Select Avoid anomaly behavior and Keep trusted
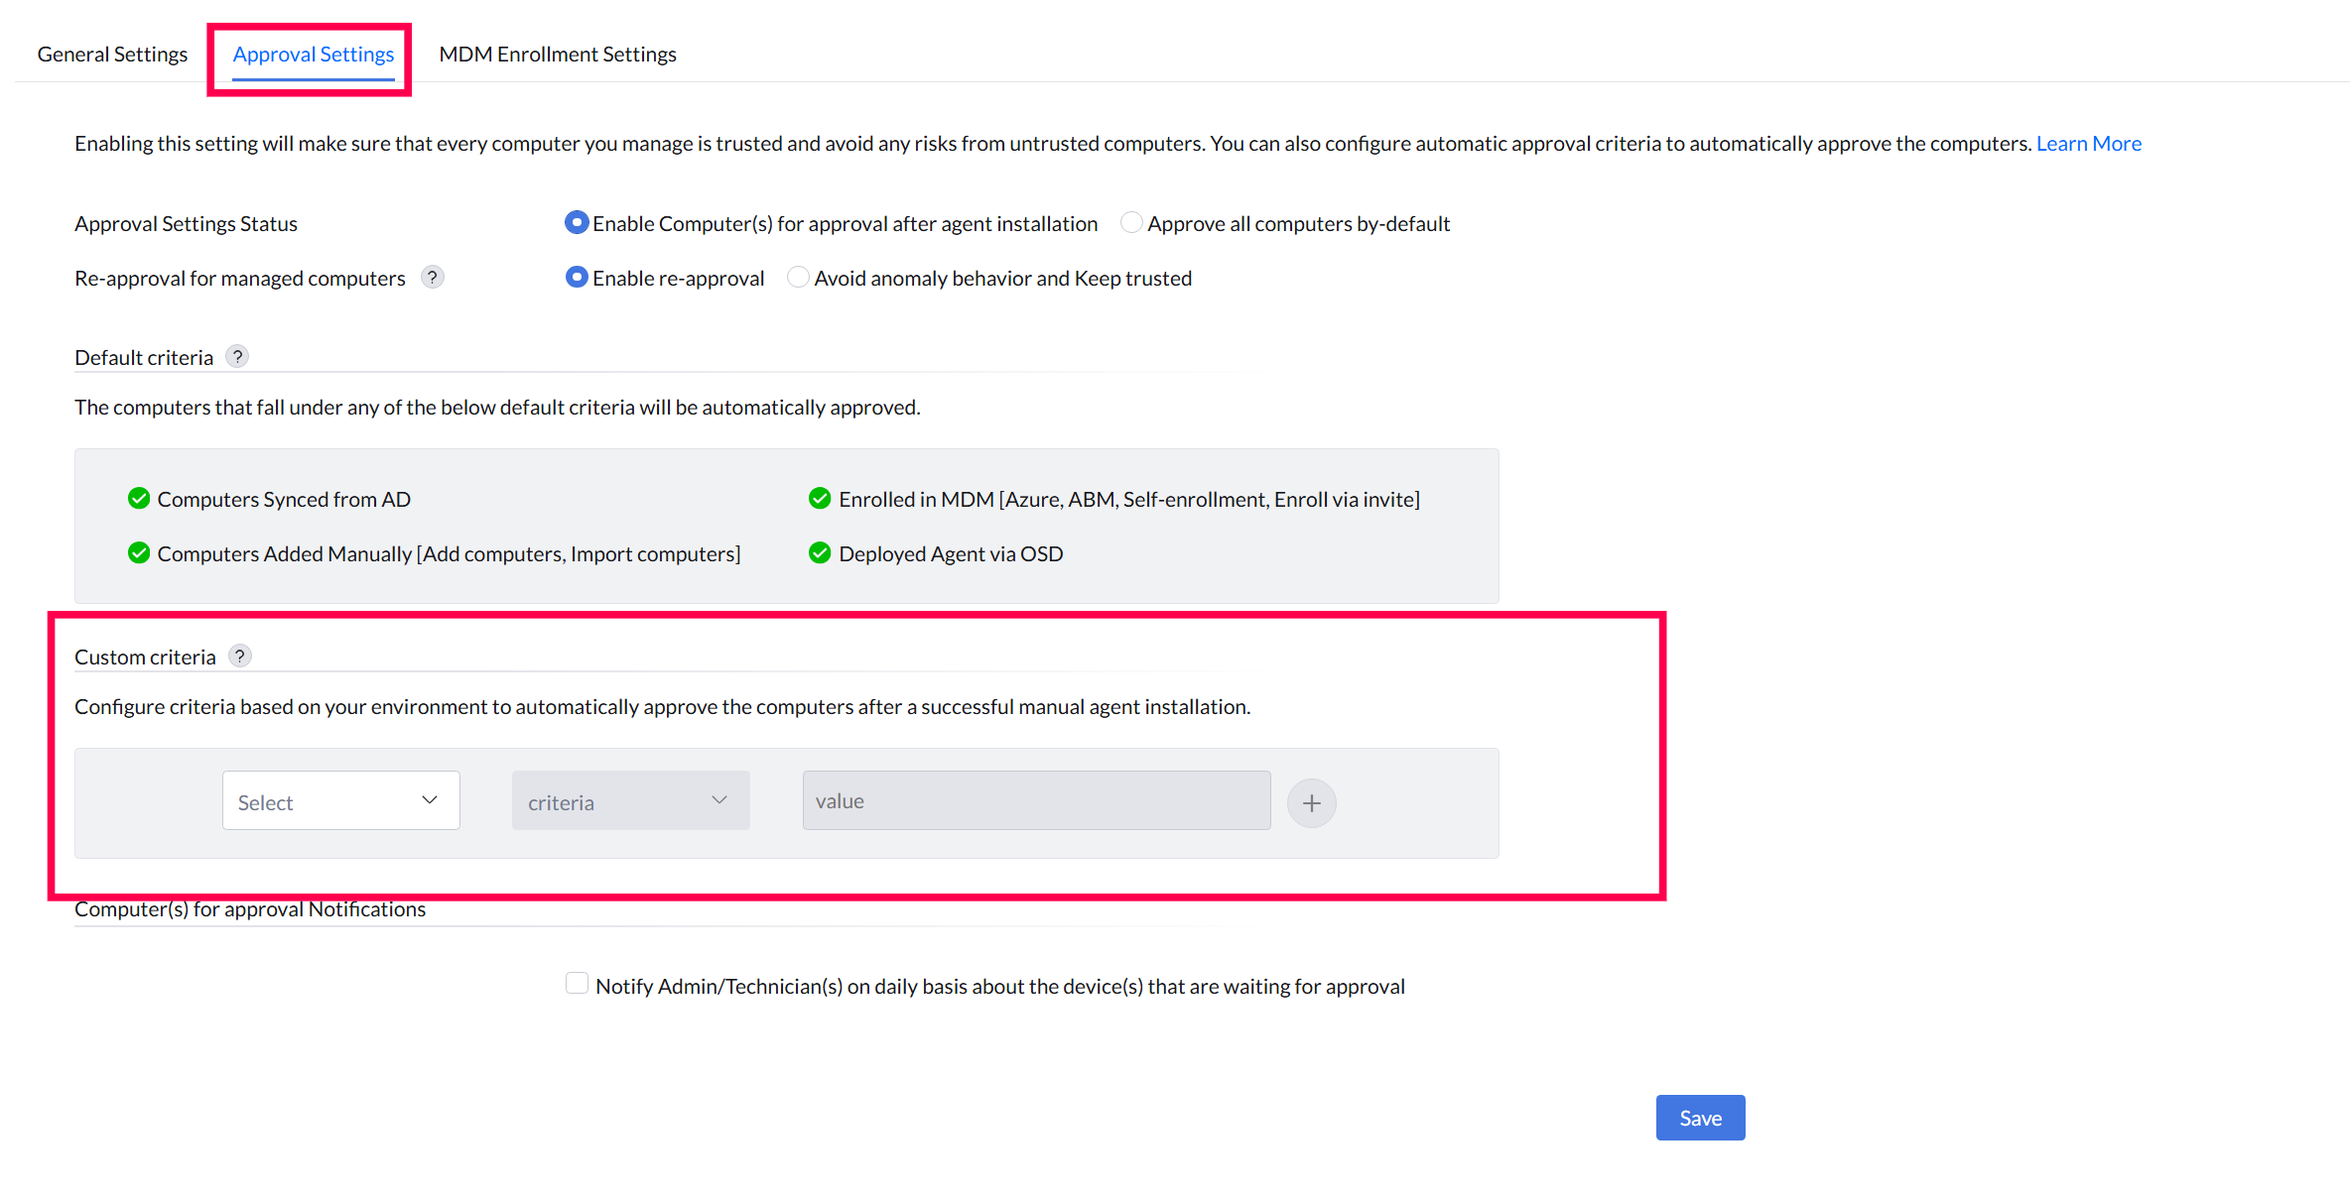This screenshot has width=2350, height=1199. 798,278
